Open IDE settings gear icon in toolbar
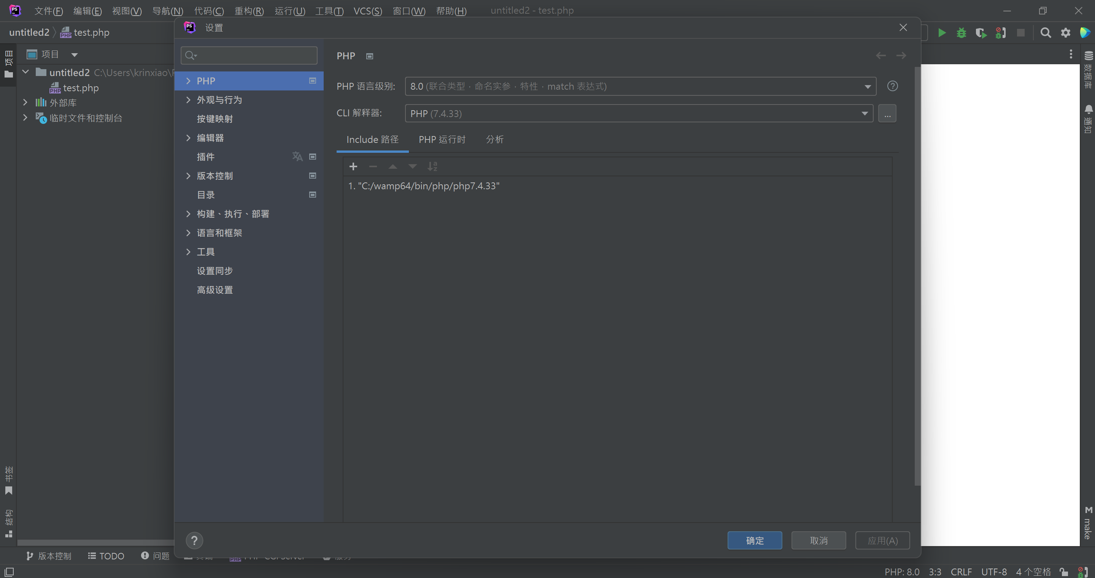 (x=1066, y=33)
